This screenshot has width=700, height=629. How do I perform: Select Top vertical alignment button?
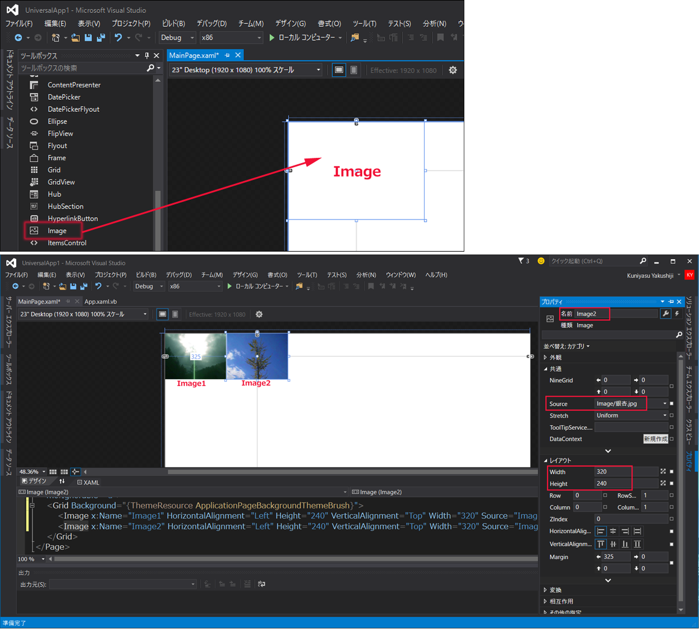coord(600,544)
